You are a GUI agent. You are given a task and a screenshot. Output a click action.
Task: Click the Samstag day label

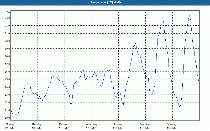tap(145, 124)
